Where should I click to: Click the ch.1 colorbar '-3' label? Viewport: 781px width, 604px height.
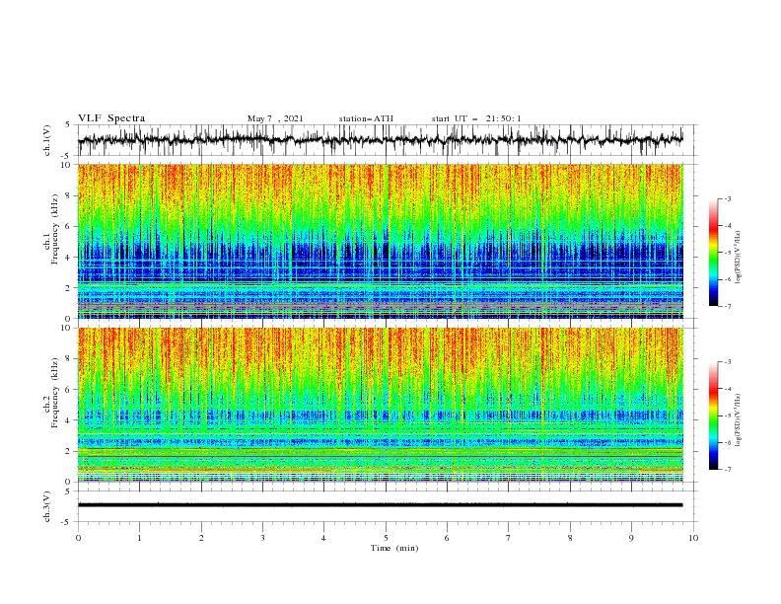(x=727, y=198)
